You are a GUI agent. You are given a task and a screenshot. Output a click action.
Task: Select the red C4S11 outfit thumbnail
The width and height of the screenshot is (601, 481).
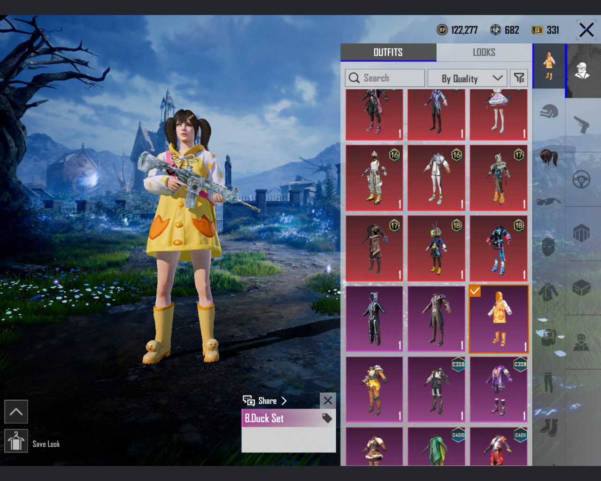(x=499, y=446)
